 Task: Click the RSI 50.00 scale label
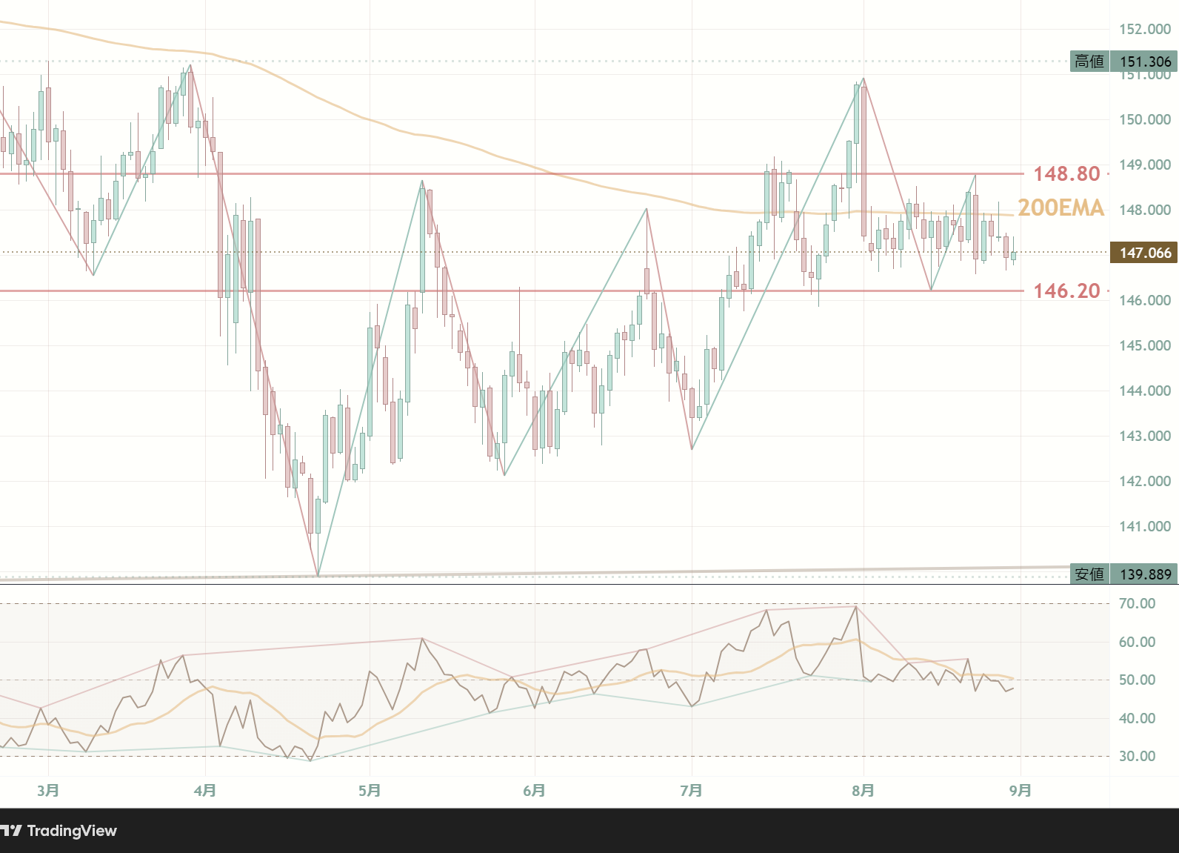1137,680
